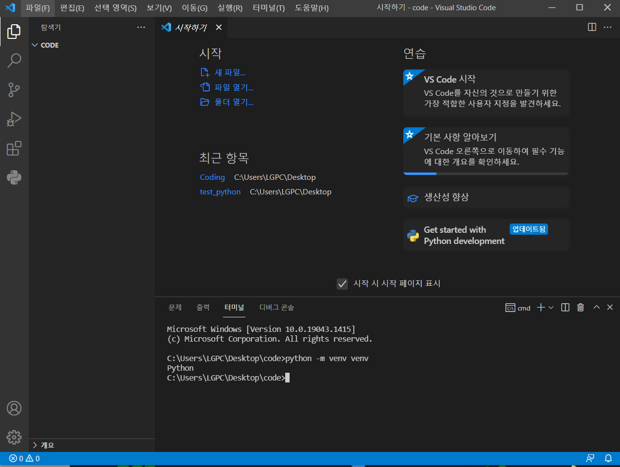Open notifications bell in status bar
620x467 pixels.
608,458
